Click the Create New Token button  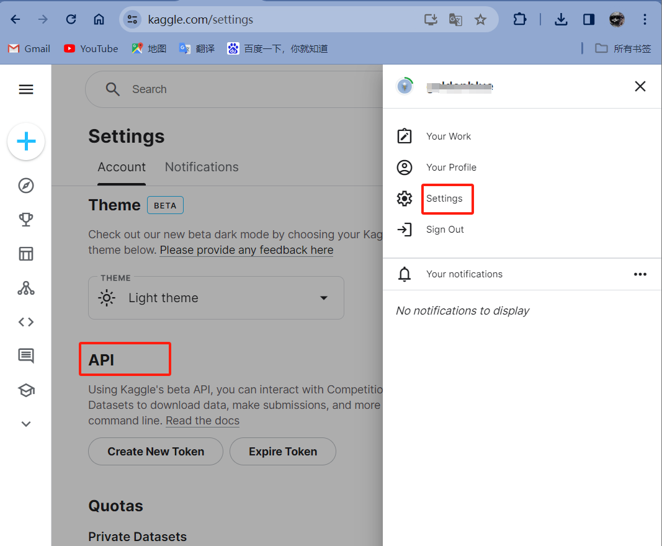pos(156,452)
